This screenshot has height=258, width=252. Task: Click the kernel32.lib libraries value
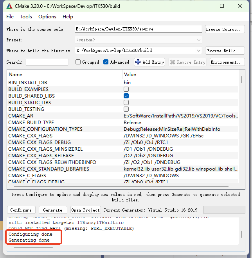coord(181,169)
